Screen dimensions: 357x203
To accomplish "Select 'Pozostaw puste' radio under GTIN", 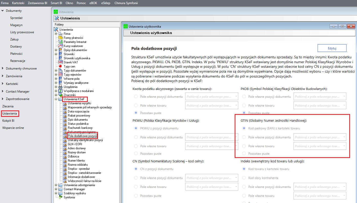I will (x=244, y=154).
